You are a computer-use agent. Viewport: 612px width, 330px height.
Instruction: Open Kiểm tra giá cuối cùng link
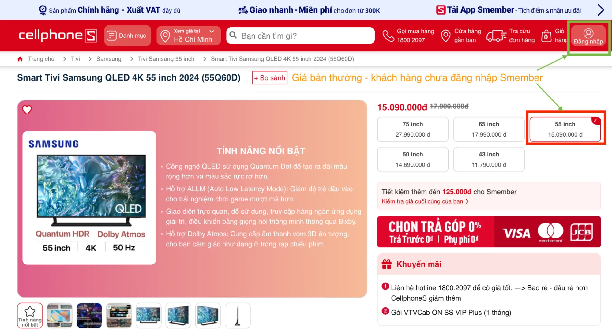[x=422, y=201]
